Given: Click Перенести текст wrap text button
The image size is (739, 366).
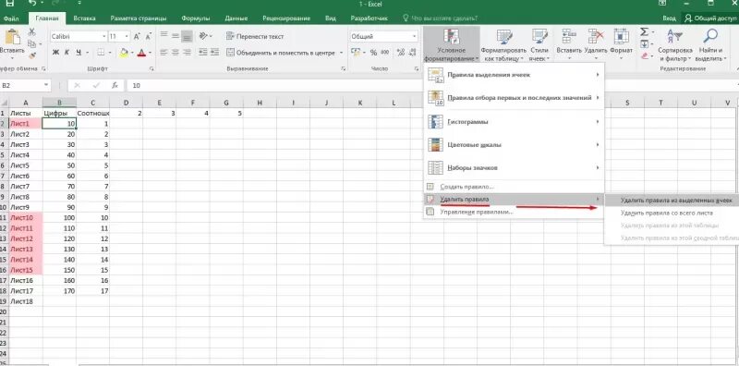Looking at the screenshot, I should coord(255,36).
